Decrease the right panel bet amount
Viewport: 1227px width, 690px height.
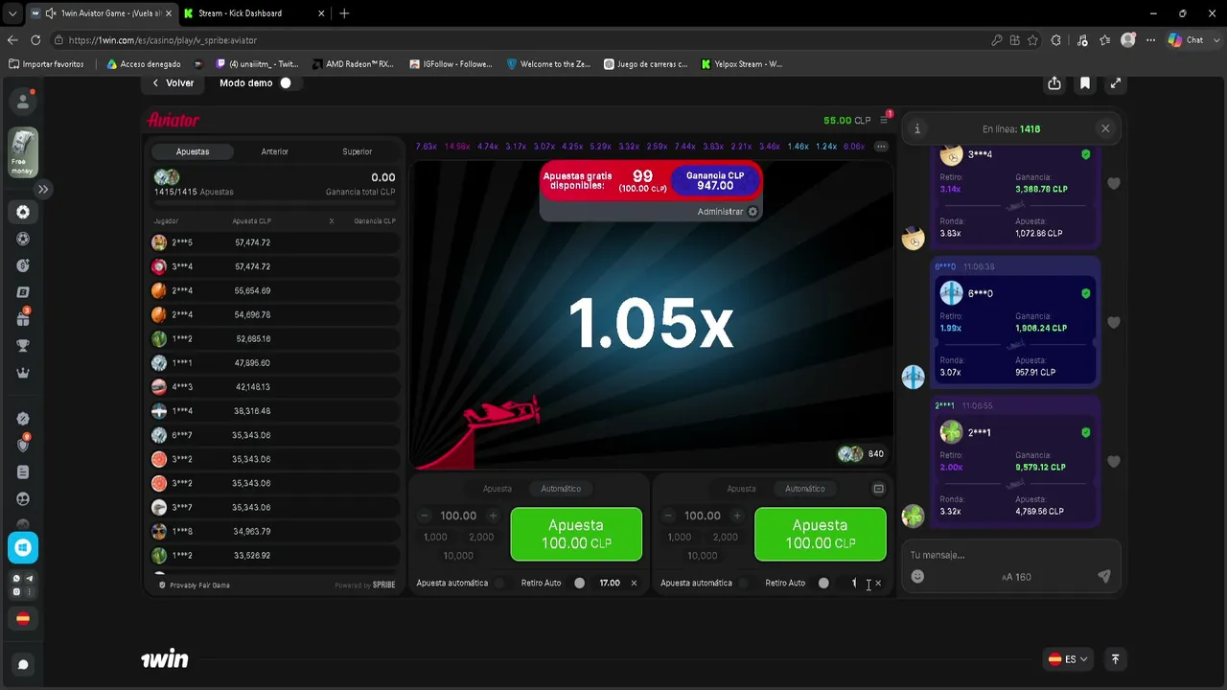[669, 516]
